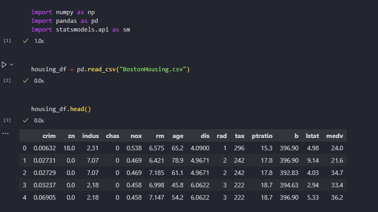Screen dimensions: 378x212
Task: Select rm value 6.575
Action: coord(157,148)
